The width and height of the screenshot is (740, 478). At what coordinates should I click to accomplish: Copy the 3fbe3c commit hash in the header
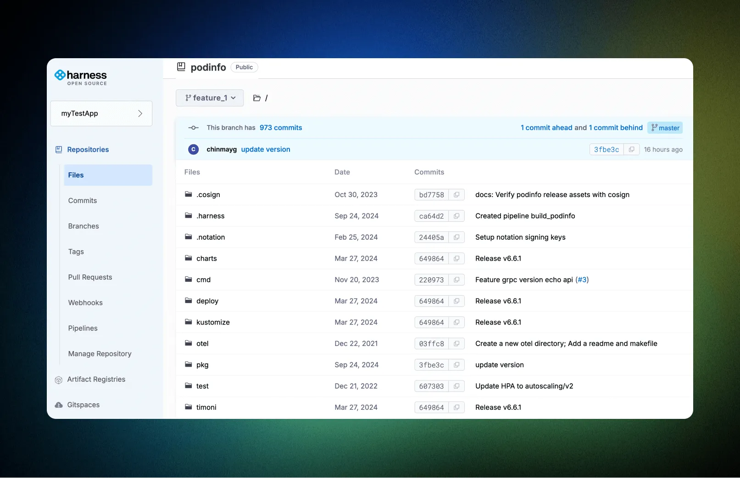(x=632, y=149)
